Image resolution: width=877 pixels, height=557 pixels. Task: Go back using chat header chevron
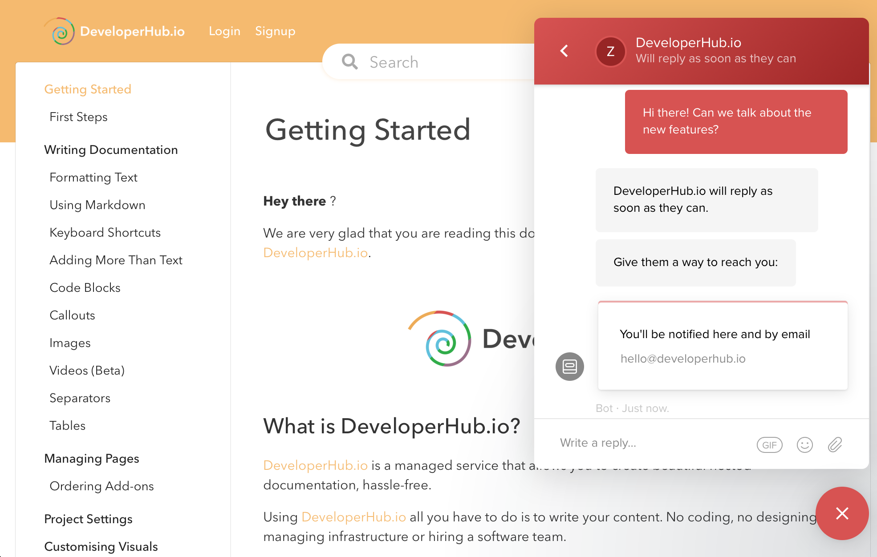pos(564,51)
